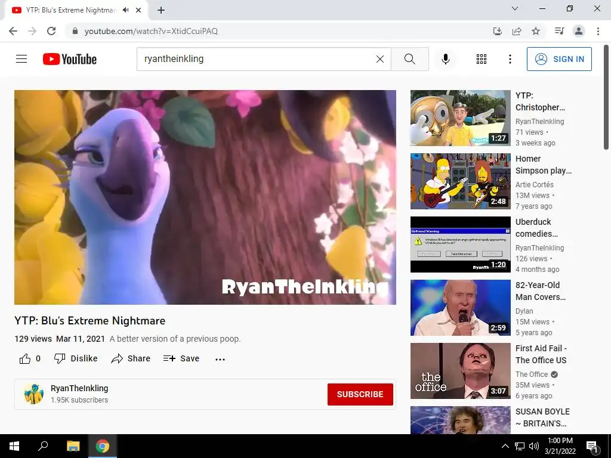Open File Explorer from taskbar
The image size is (611, 458).
tap(73, 446)
